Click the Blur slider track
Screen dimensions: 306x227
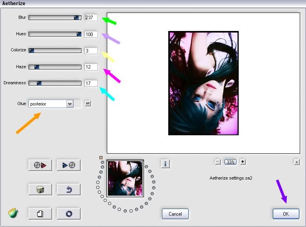click(x=55, y=18)
